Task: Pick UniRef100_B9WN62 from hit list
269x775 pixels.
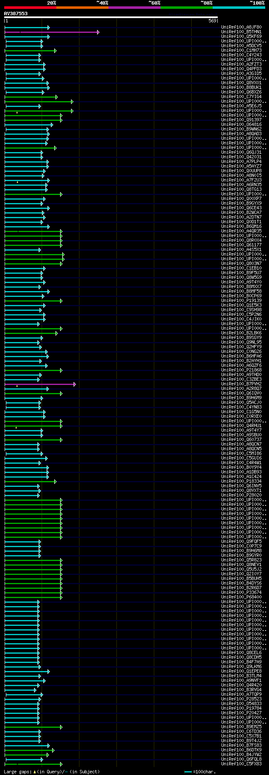Action: point(241,129)
